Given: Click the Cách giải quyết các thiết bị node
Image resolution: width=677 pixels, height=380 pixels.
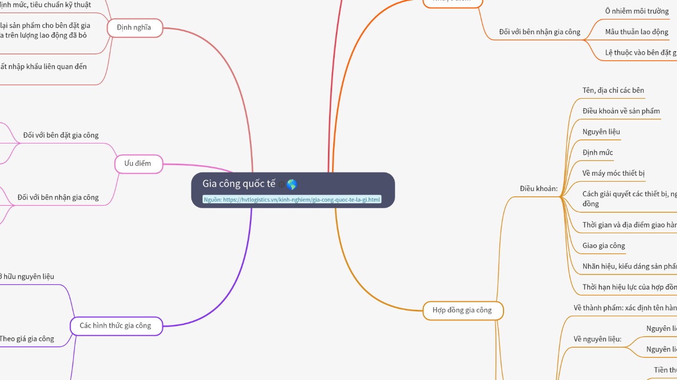Looking at the screenshot, I should pos(629,199).
